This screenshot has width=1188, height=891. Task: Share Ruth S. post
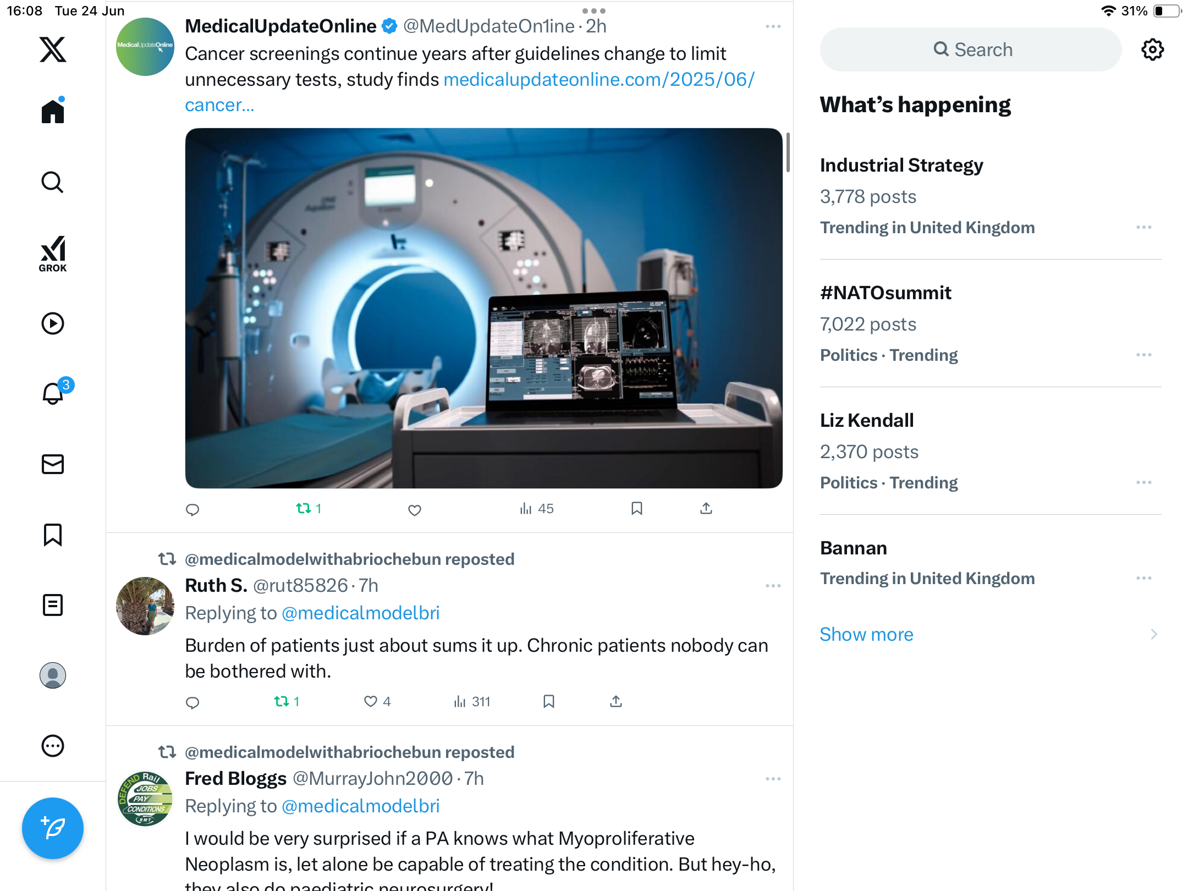point(616,701)
